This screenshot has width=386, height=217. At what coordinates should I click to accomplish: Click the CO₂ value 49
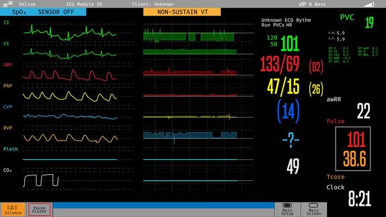293,166
